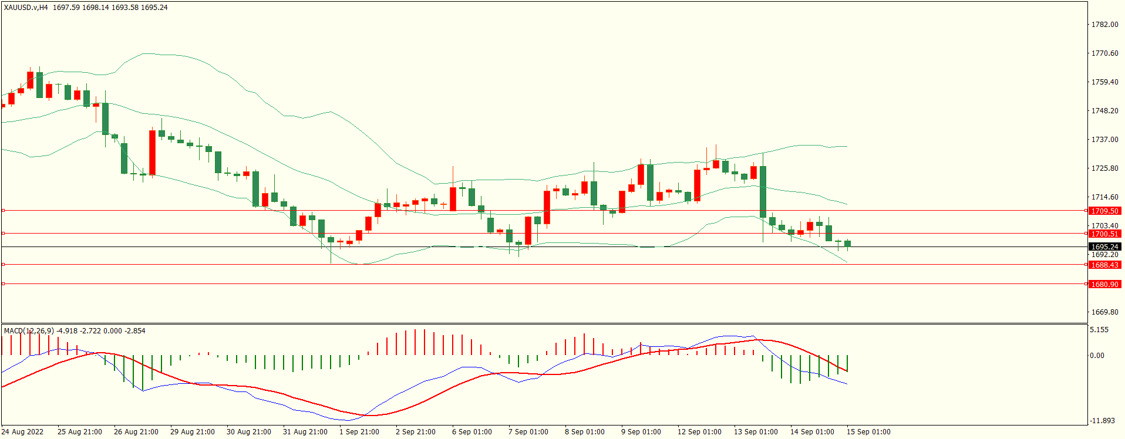Click the 1669.80 price axis value
Viewport: 1125px width, 439px height.
(x=1104, y=312)
